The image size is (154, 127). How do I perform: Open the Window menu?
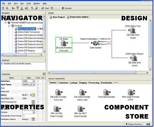tap(37, 3)
